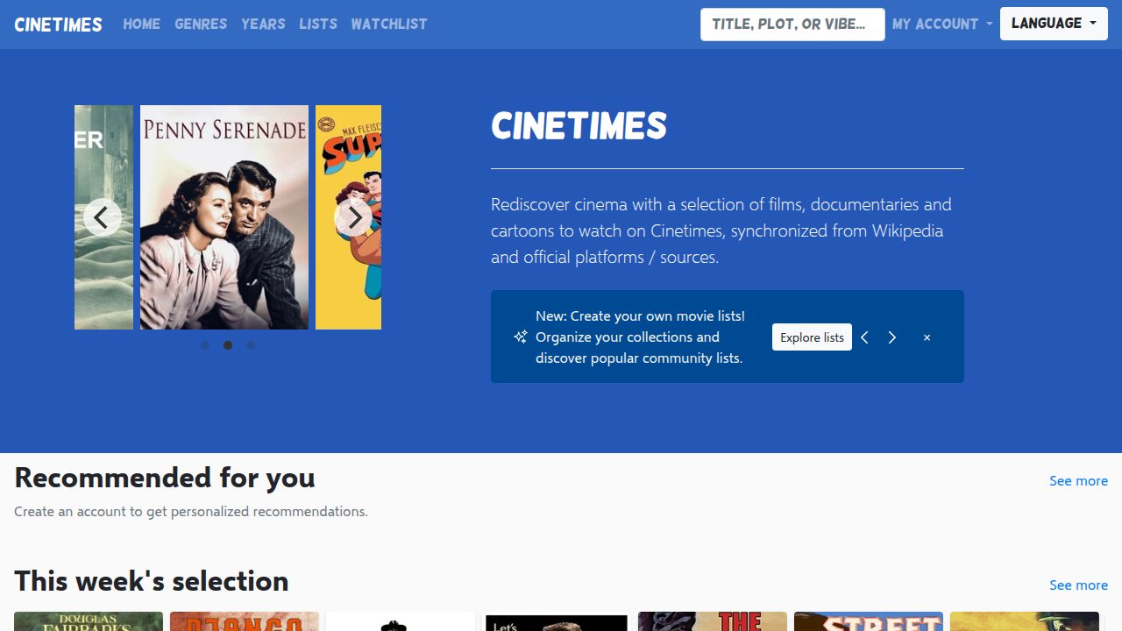
Task: Click the This week's selection heading
Action: tap(152, 581)
